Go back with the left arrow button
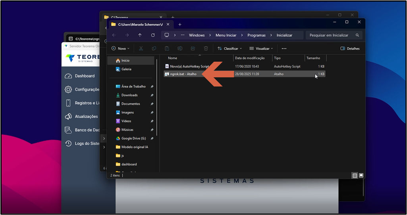Viewport: 407px width, 215px height. tap(114, 35)
